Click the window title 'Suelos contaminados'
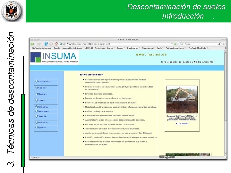231x173 pixels. pyautogui.click(x=128, y=40)
